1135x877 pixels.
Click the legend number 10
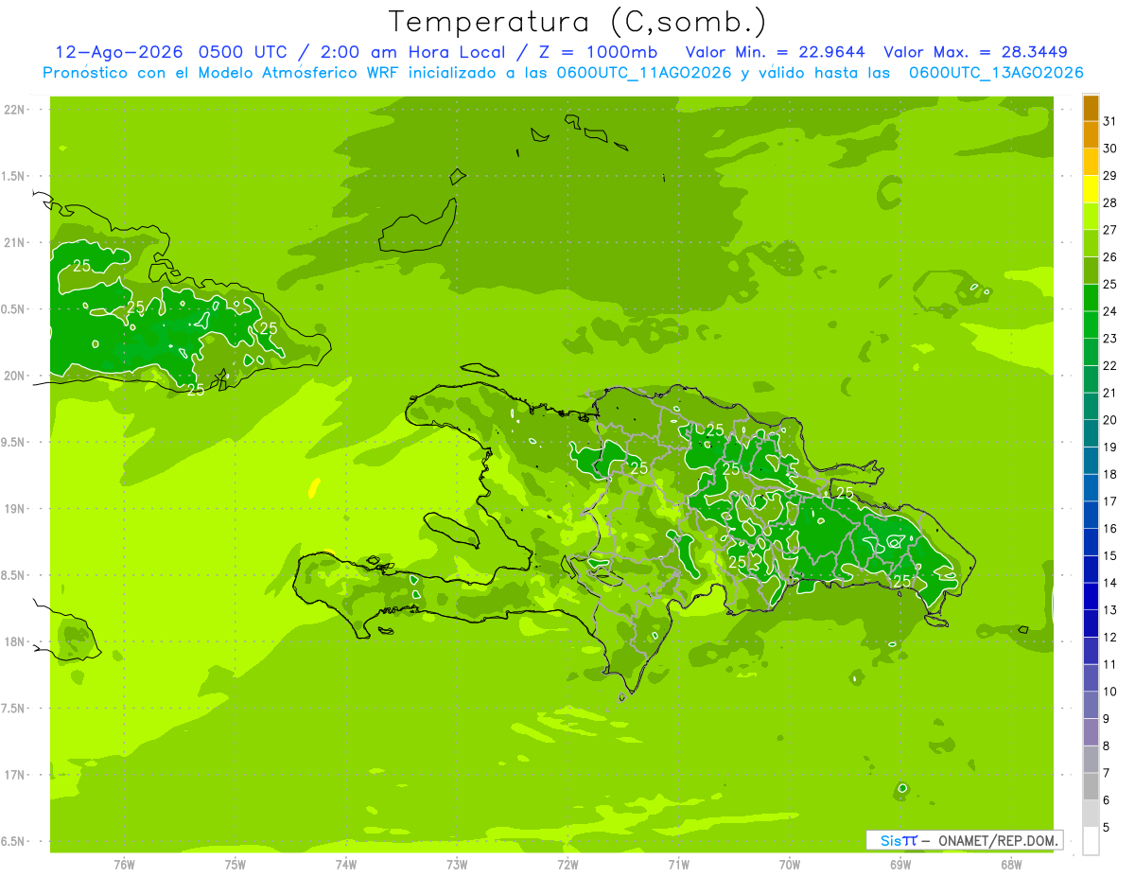coord(1110,692)
